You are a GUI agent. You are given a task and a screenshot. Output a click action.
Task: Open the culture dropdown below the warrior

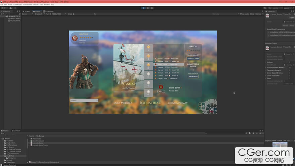point(84,101)
